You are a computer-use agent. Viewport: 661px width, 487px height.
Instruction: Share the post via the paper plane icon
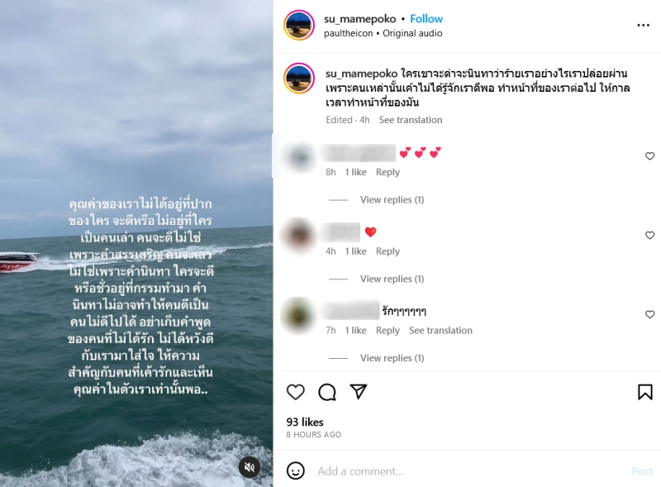click(359, 392)
